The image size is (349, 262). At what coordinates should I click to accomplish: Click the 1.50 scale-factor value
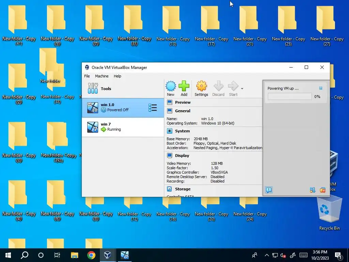pyautogui.click(x=215, y=168)
